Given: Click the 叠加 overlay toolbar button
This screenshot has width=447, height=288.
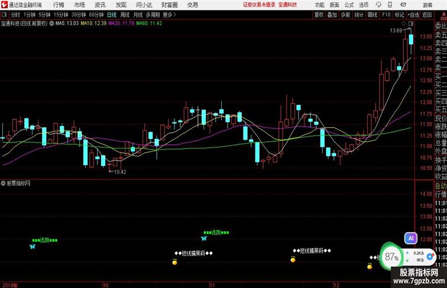Looking at the screenshot, I should (332, 15).
